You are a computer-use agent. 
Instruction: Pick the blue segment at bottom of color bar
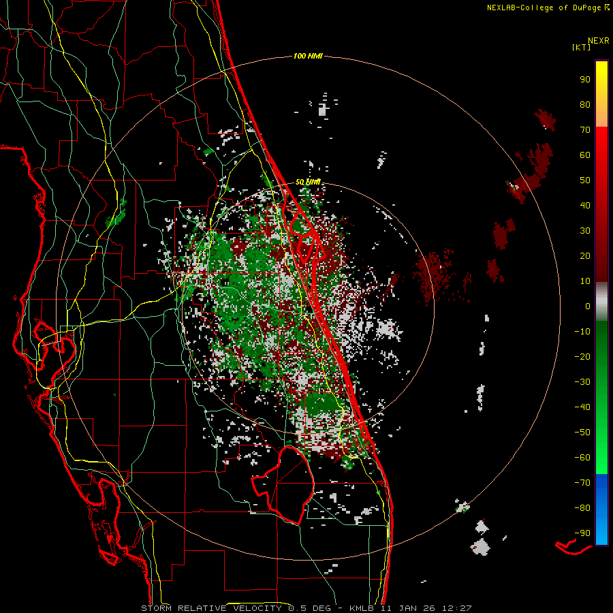(601, 509)
